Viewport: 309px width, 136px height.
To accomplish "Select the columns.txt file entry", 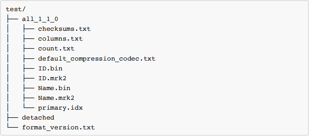I will pyautogui.click(x=60, y=39).
